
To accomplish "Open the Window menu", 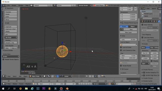I will [x=21, y=5].
